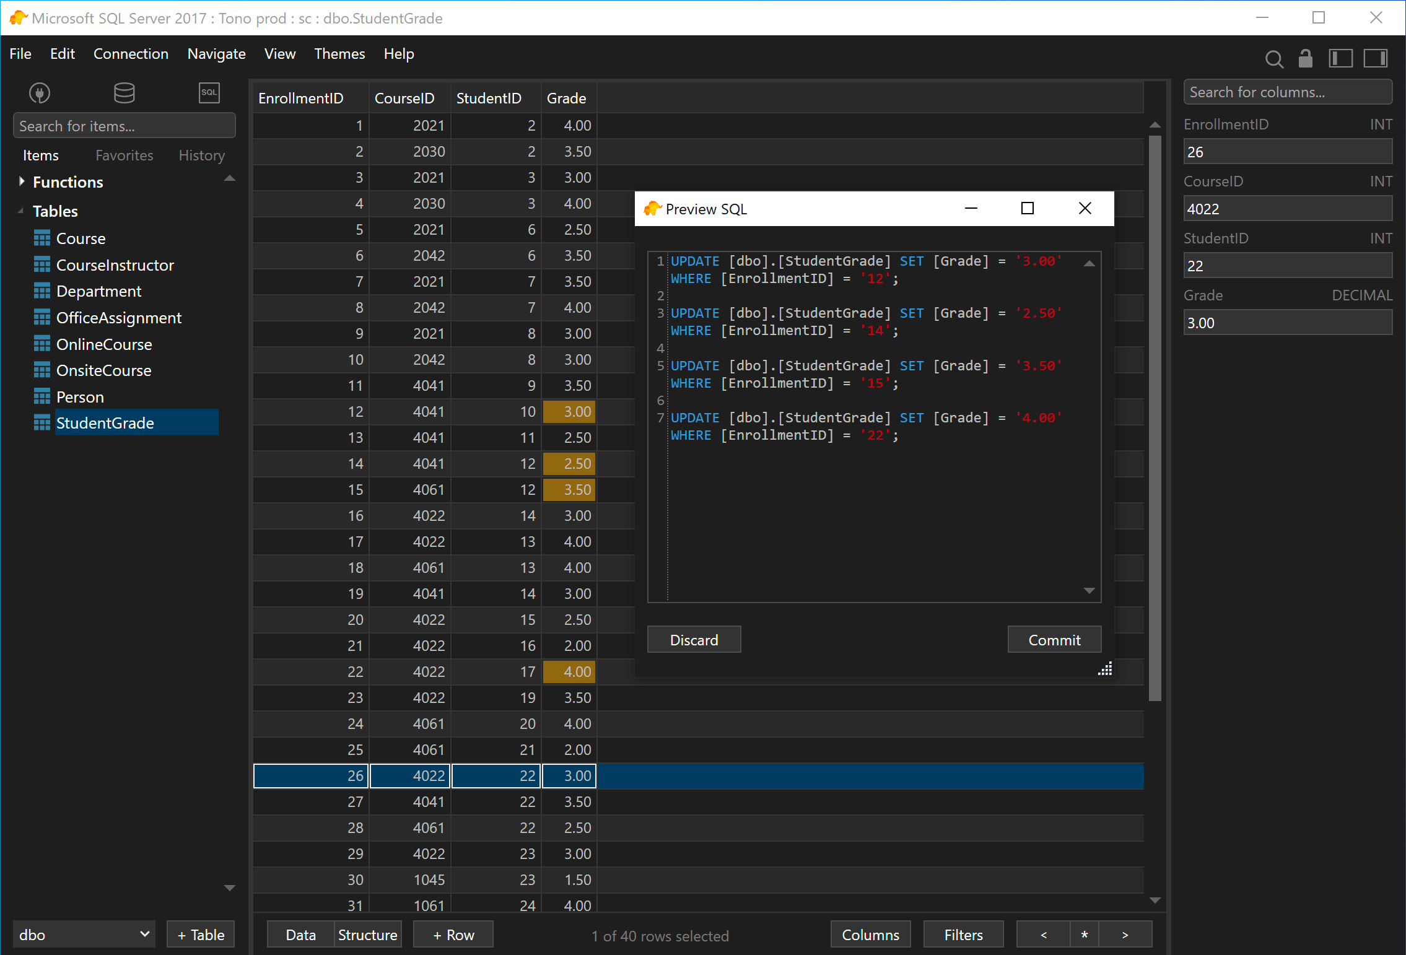This screenshot has width=1406, height=955.
Task: Click the data grid vertical scrollbar thumb
Action: tap(1155, 418)
